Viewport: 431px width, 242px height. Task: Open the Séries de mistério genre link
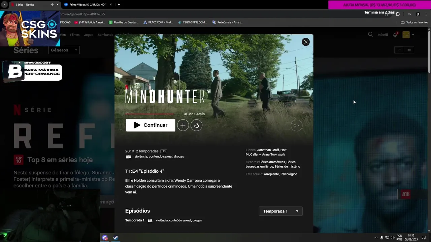tap(287, 167)
